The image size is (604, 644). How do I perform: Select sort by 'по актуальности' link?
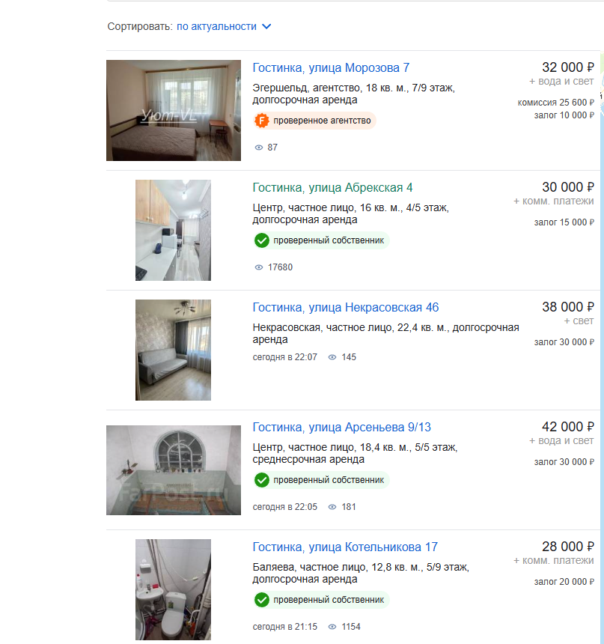pos(216,27)
